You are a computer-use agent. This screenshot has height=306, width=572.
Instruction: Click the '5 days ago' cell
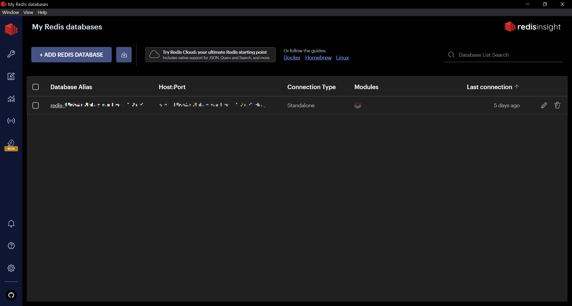coord(507,105)
